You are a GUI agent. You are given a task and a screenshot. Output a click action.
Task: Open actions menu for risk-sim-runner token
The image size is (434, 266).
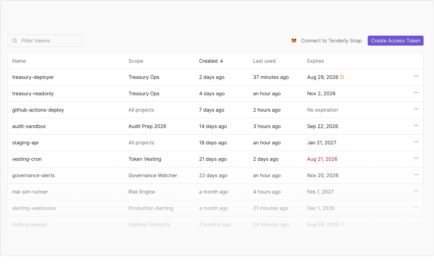pyautogui.click(x=416, y=191)
